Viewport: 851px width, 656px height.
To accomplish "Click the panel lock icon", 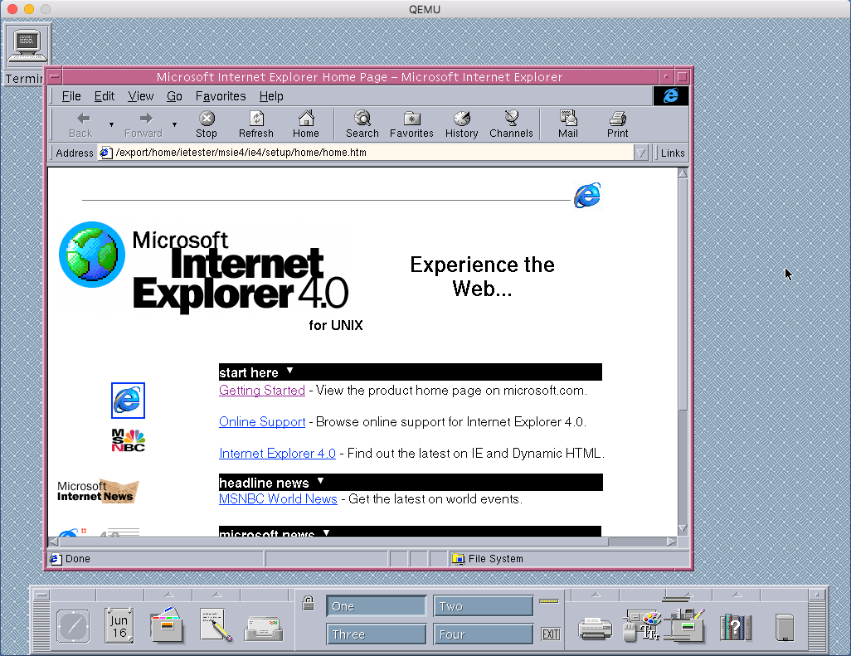I will pos(309,603).
